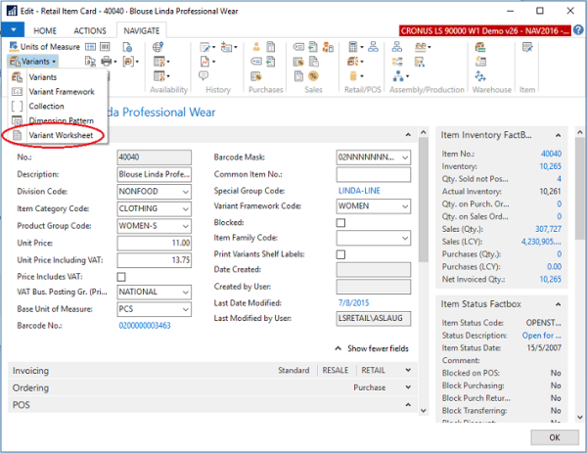Click the Unit Price input field
The width and height of the screenshot is (587, 453).
[154, 244]
